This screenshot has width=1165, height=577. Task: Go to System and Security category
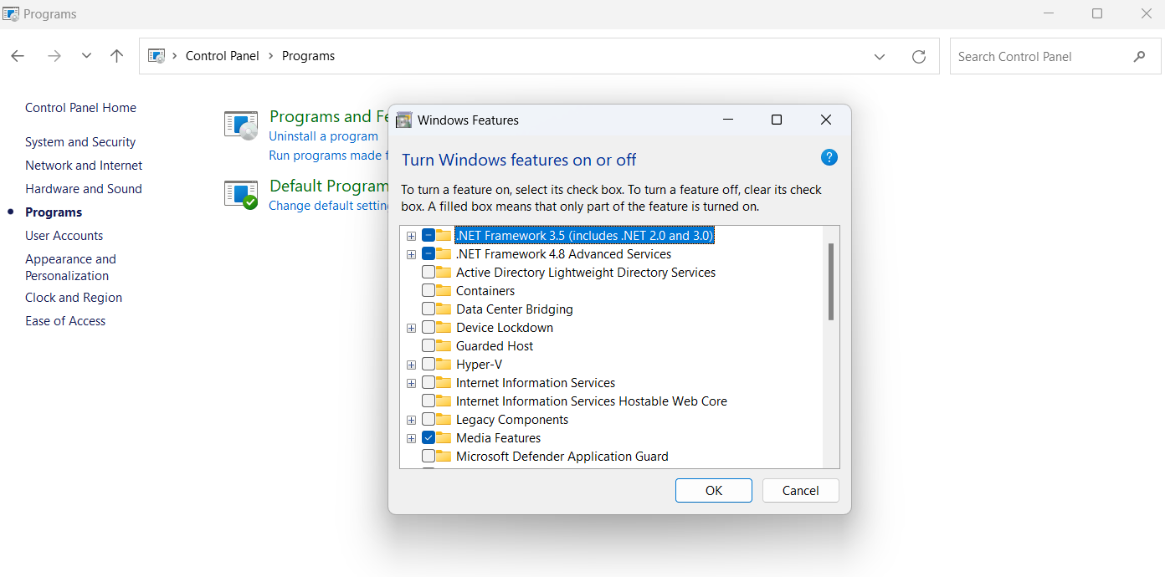click(80, 142)
